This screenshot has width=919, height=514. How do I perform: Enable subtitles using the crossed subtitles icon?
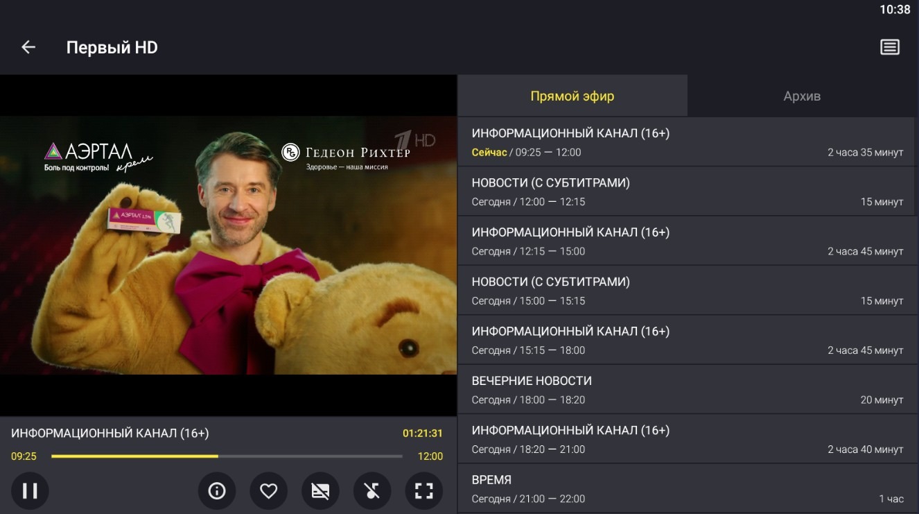point(320,490)
